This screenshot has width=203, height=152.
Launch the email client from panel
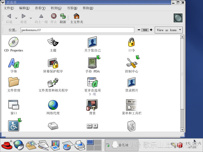[x=31, y=145]
